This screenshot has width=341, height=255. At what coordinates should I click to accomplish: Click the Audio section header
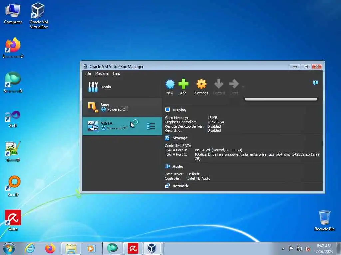tap(178, 166)
